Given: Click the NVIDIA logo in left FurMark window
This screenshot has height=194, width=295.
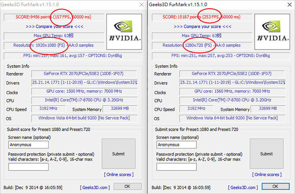Looking at the screenshot, I should click(x=124, y=32).
